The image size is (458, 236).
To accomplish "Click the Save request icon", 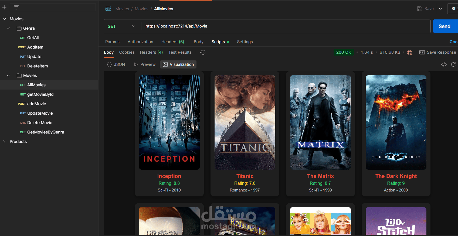I will pyautogui.click(x=420, y=9).
